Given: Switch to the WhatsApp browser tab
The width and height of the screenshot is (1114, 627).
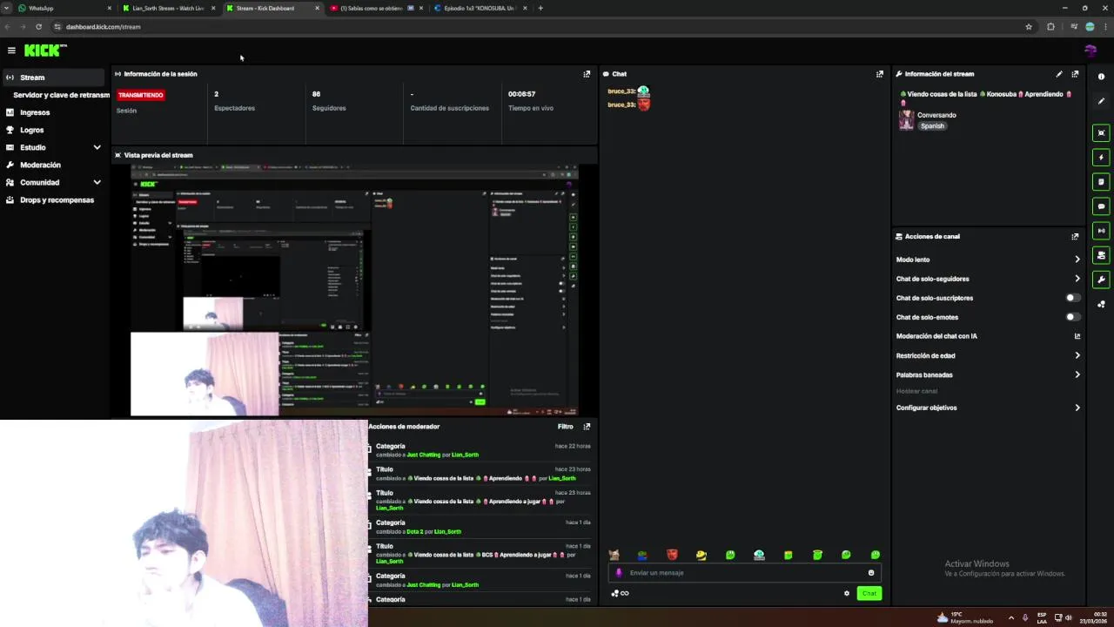Looking at the screenshot, I should (x=64, y=8).
